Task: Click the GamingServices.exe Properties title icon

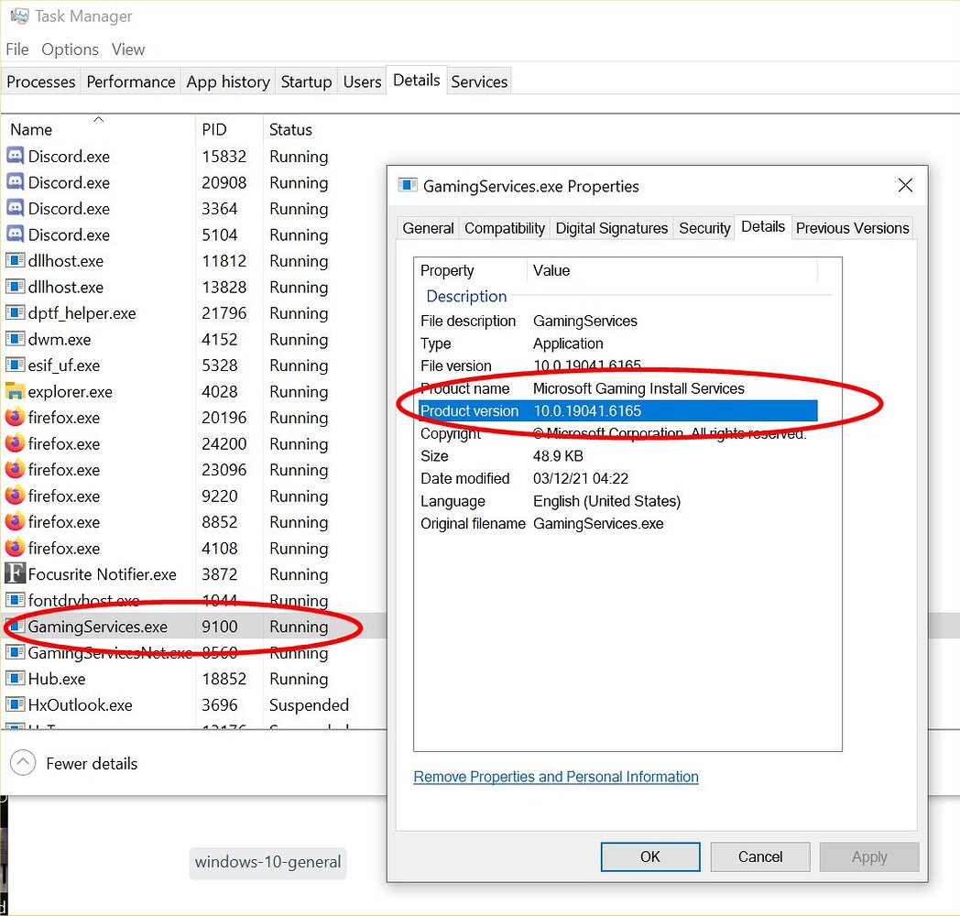Action: point(408,186)
